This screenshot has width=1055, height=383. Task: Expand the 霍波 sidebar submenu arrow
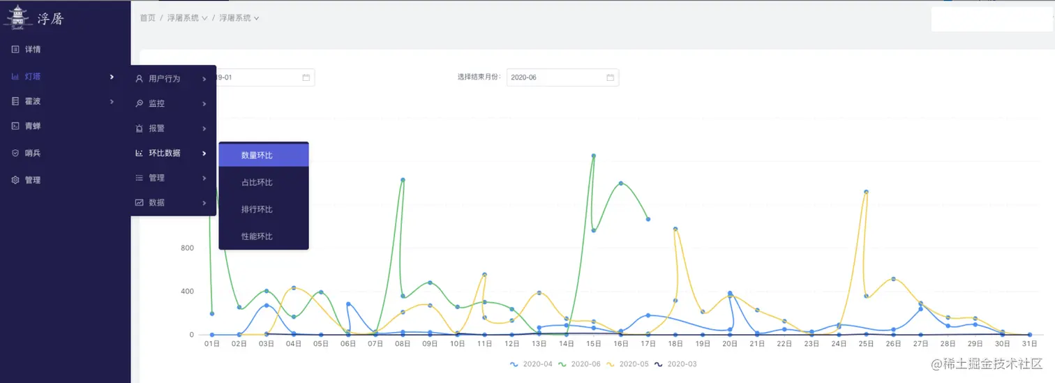[112, 102]
